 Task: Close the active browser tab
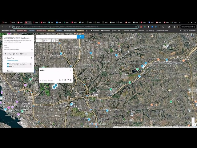pos(30,23)
